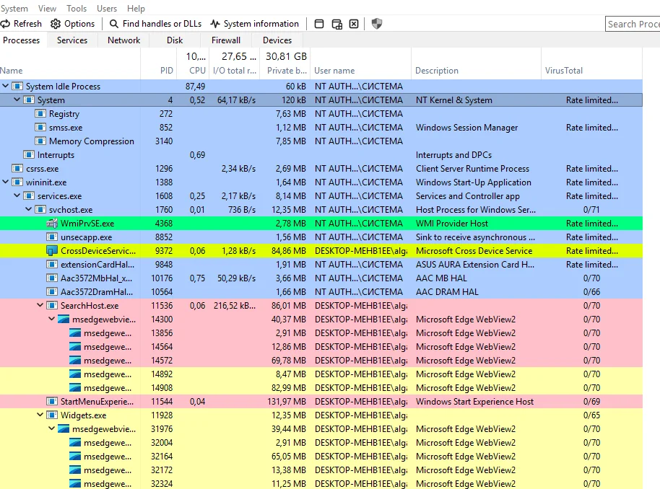Viewport: 660px width, 489px height.
Task: Sort by the VirusTotal column header
Action: 591,63
